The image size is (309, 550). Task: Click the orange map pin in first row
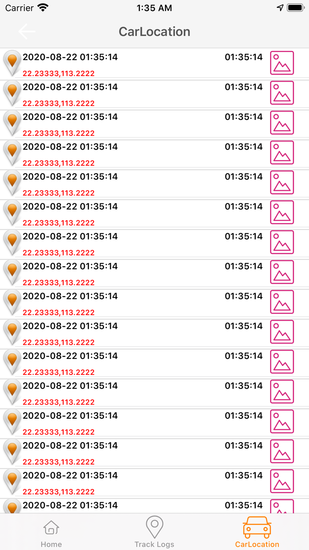click(x=12, y=62)
